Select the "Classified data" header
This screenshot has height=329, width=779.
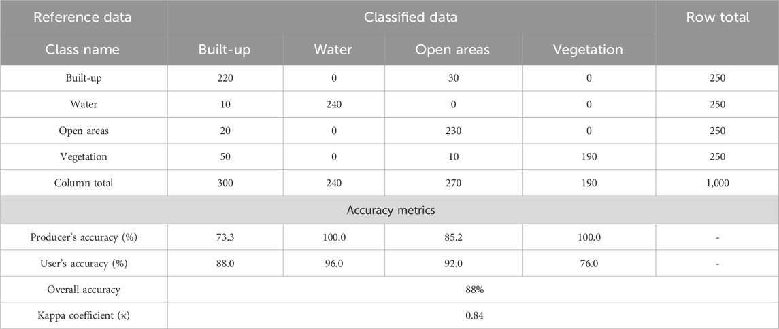coord(412,17)
